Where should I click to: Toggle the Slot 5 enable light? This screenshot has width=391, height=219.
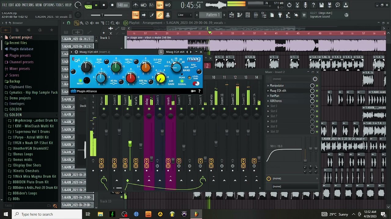(x=317, y=106)
